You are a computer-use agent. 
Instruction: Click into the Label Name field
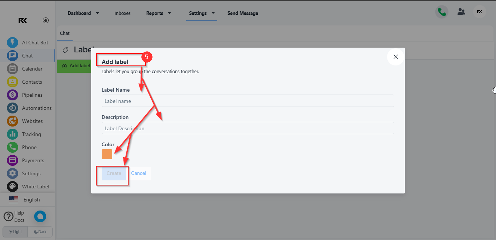point(248,101)
